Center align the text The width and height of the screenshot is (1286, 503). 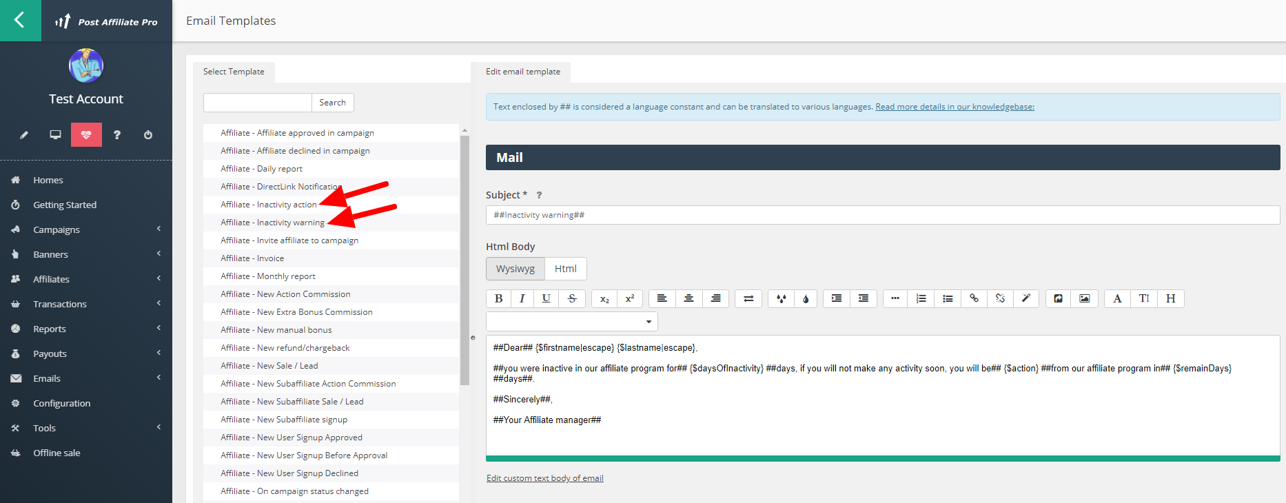(688, 298)
